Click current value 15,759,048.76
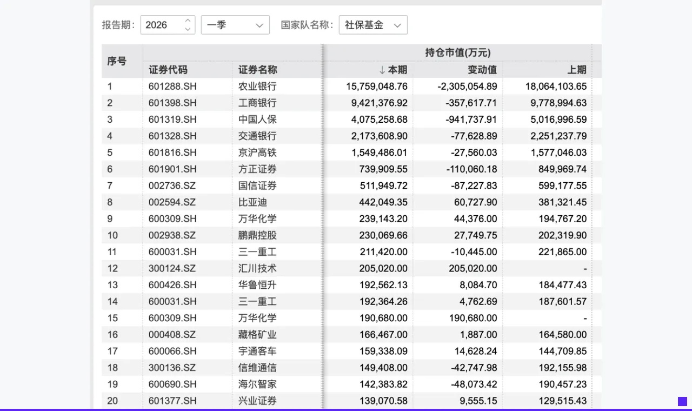692x411 pixels. coord(377,87)
